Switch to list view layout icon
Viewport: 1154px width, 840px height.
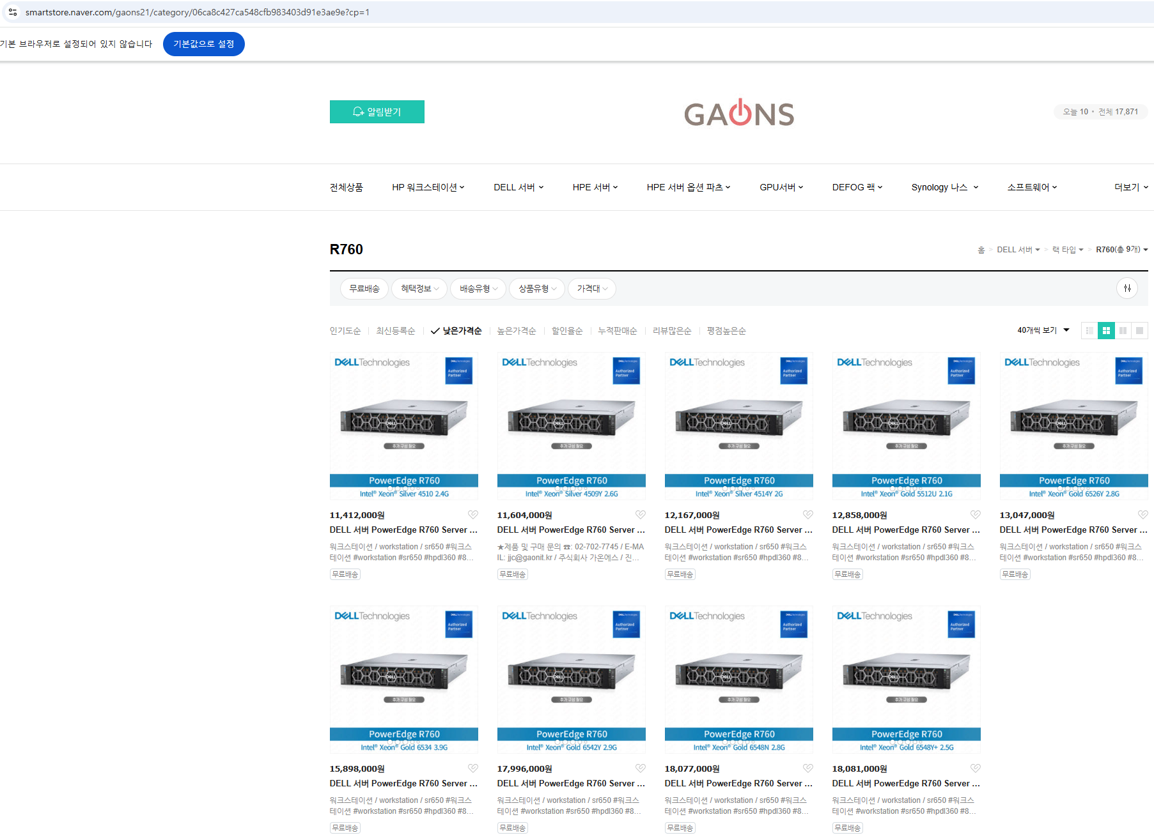point(1089,330)
